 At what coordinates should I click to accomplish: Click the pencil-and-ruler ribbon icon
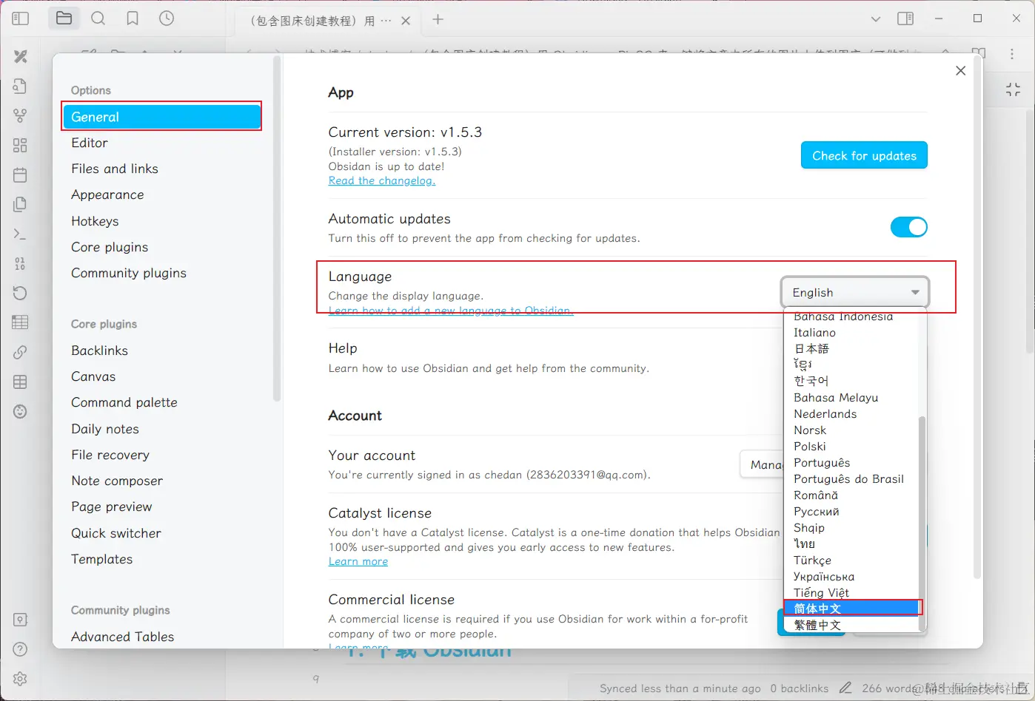pos(20,56)
